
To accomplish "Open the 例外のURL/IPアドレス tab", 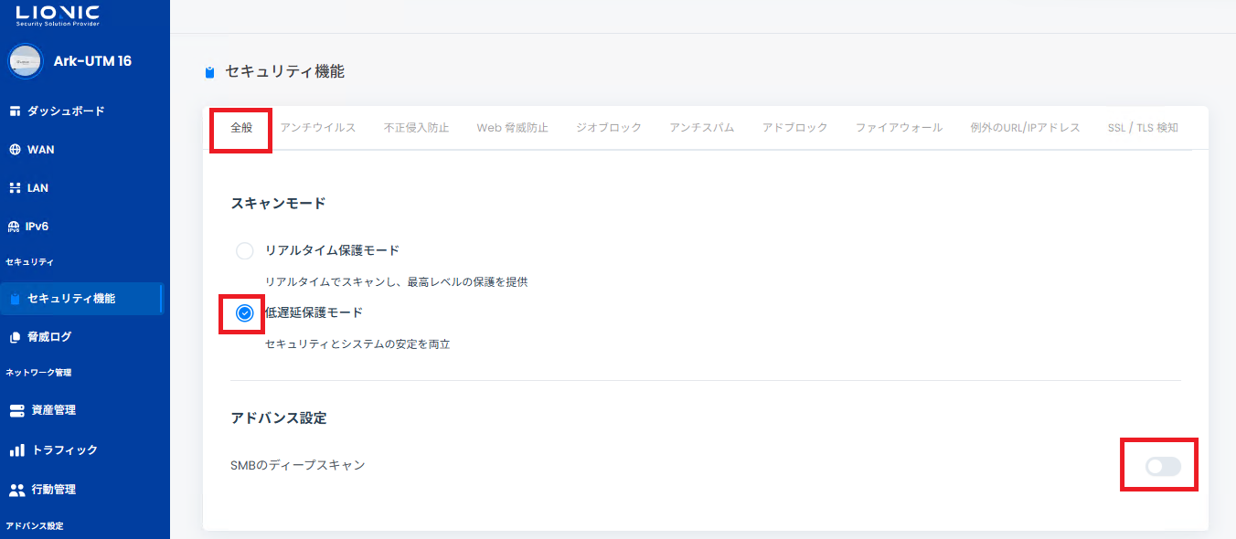I will tap(1025, 128).
